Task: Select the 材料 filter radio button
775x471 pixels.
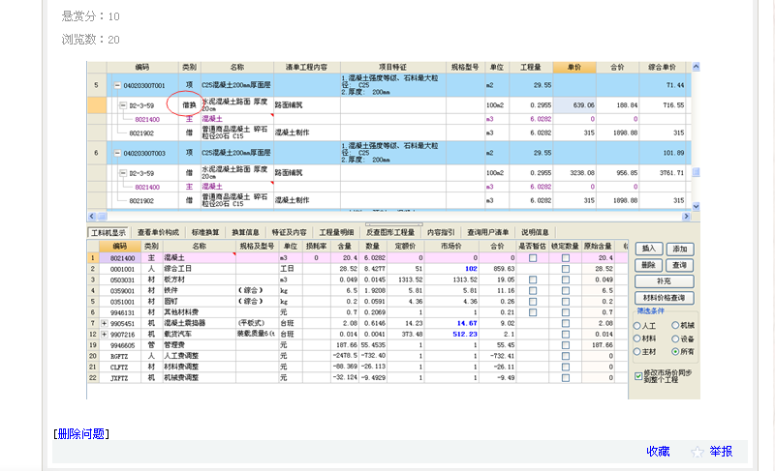Action: [637, 339]
